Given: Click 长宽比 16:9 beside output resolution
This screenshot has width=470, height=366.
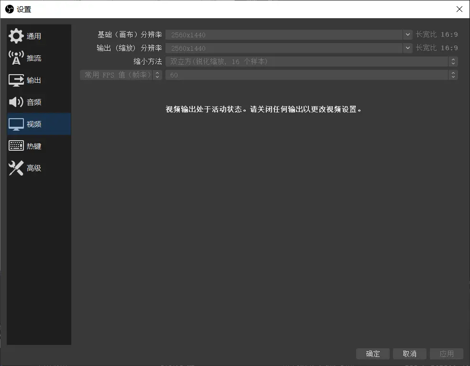Looking at the screenshot, I should coord(437,48).
